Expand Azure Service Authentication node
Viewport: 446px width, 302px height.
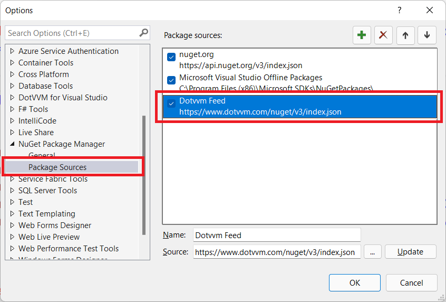[12, 51]
